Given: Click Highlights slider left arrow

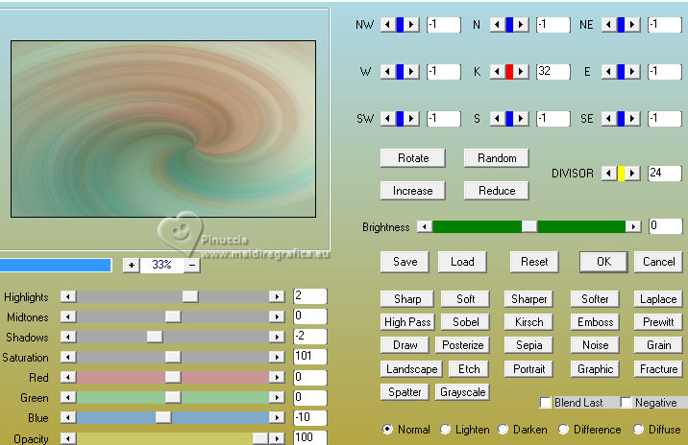Looking at the screenshot, I should pos(68,297).
